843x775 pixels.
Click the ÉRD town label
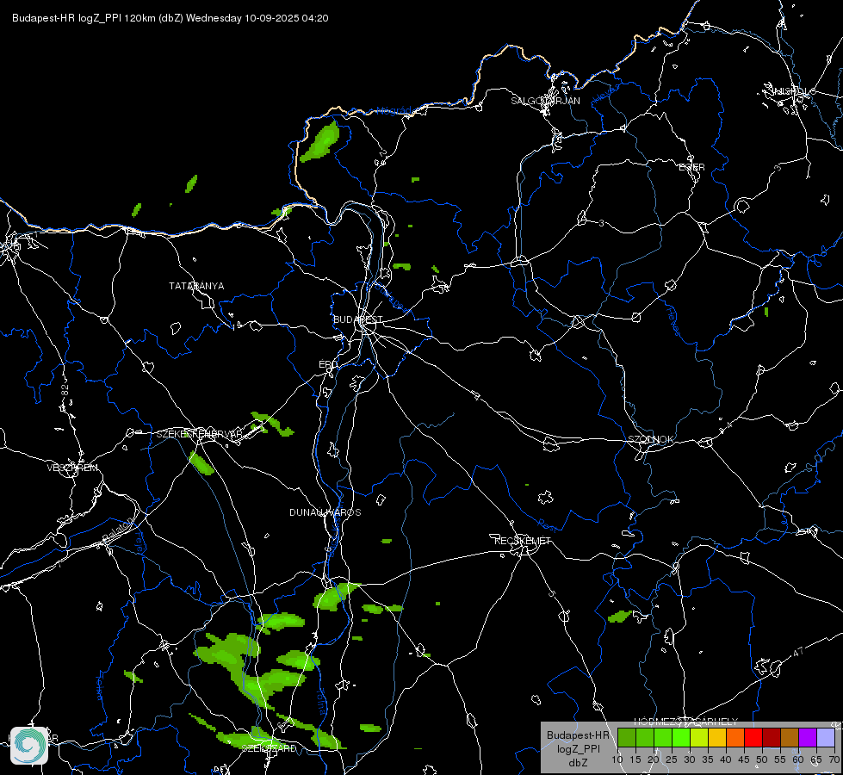[x=328, y=364]
